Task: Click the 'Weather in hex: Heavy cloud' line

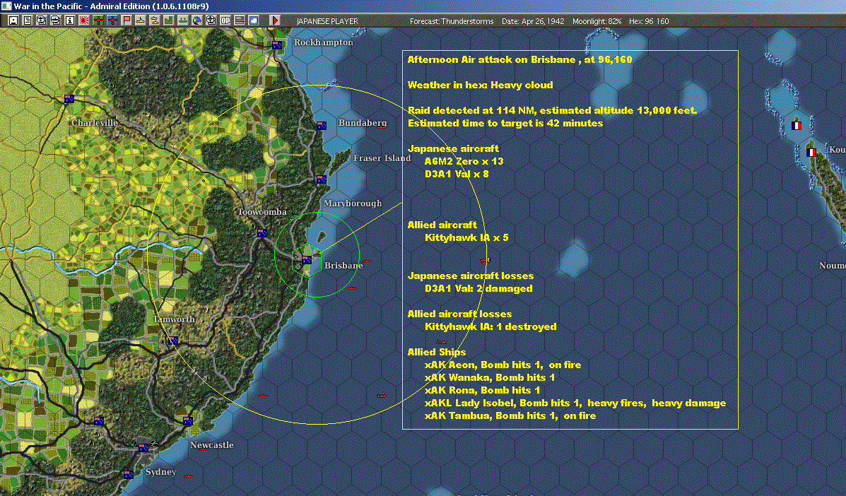Action: pyautogui.click(x=480, y=85)
